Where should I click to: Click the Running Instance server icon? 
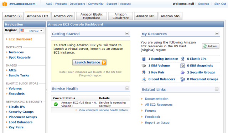pyautogui.click(x=144, y=59)
